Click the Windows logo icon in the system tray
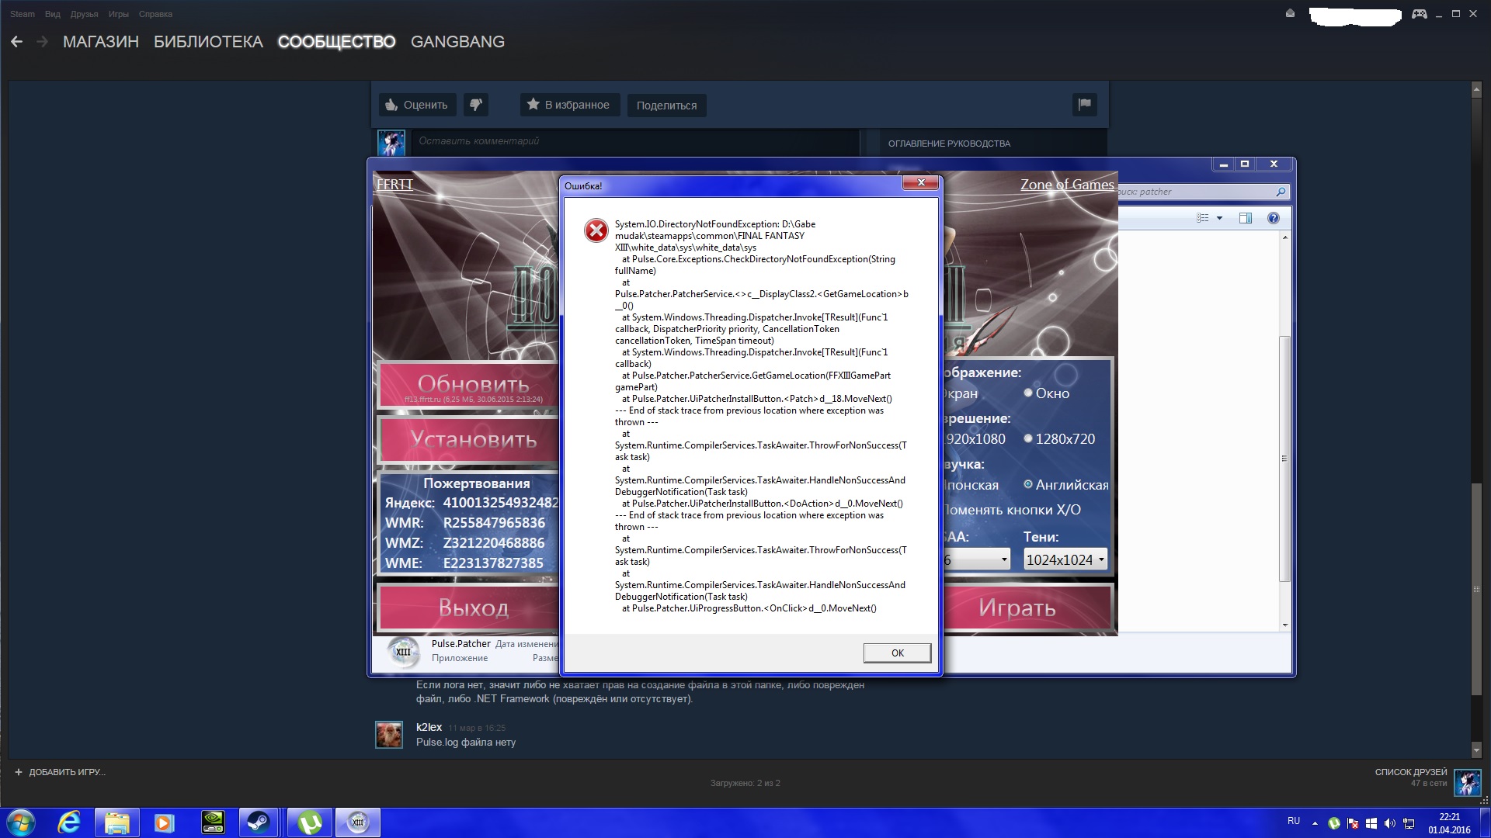Image resolution: width=1491 pixels, height=838 pixels. (1371, 823)
